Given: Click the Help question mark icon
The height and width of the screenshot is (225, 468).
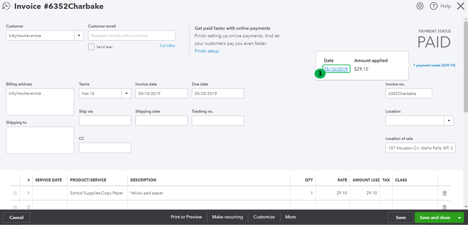Looking at the screenshot, I should coord(433,6).
